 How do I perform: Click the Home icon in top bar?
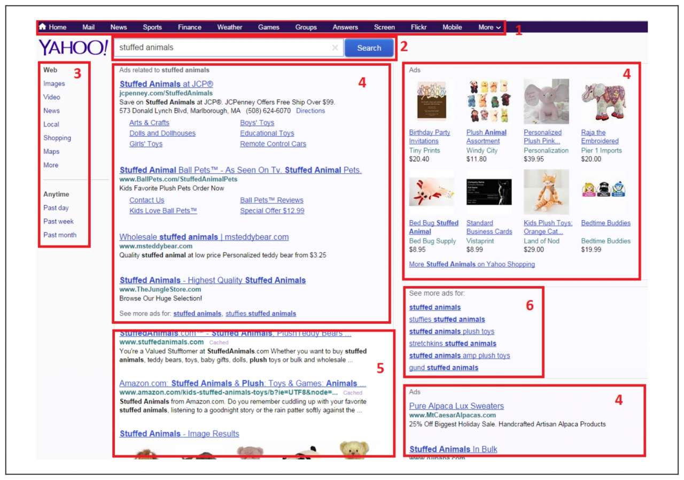[x=43, y=27]
